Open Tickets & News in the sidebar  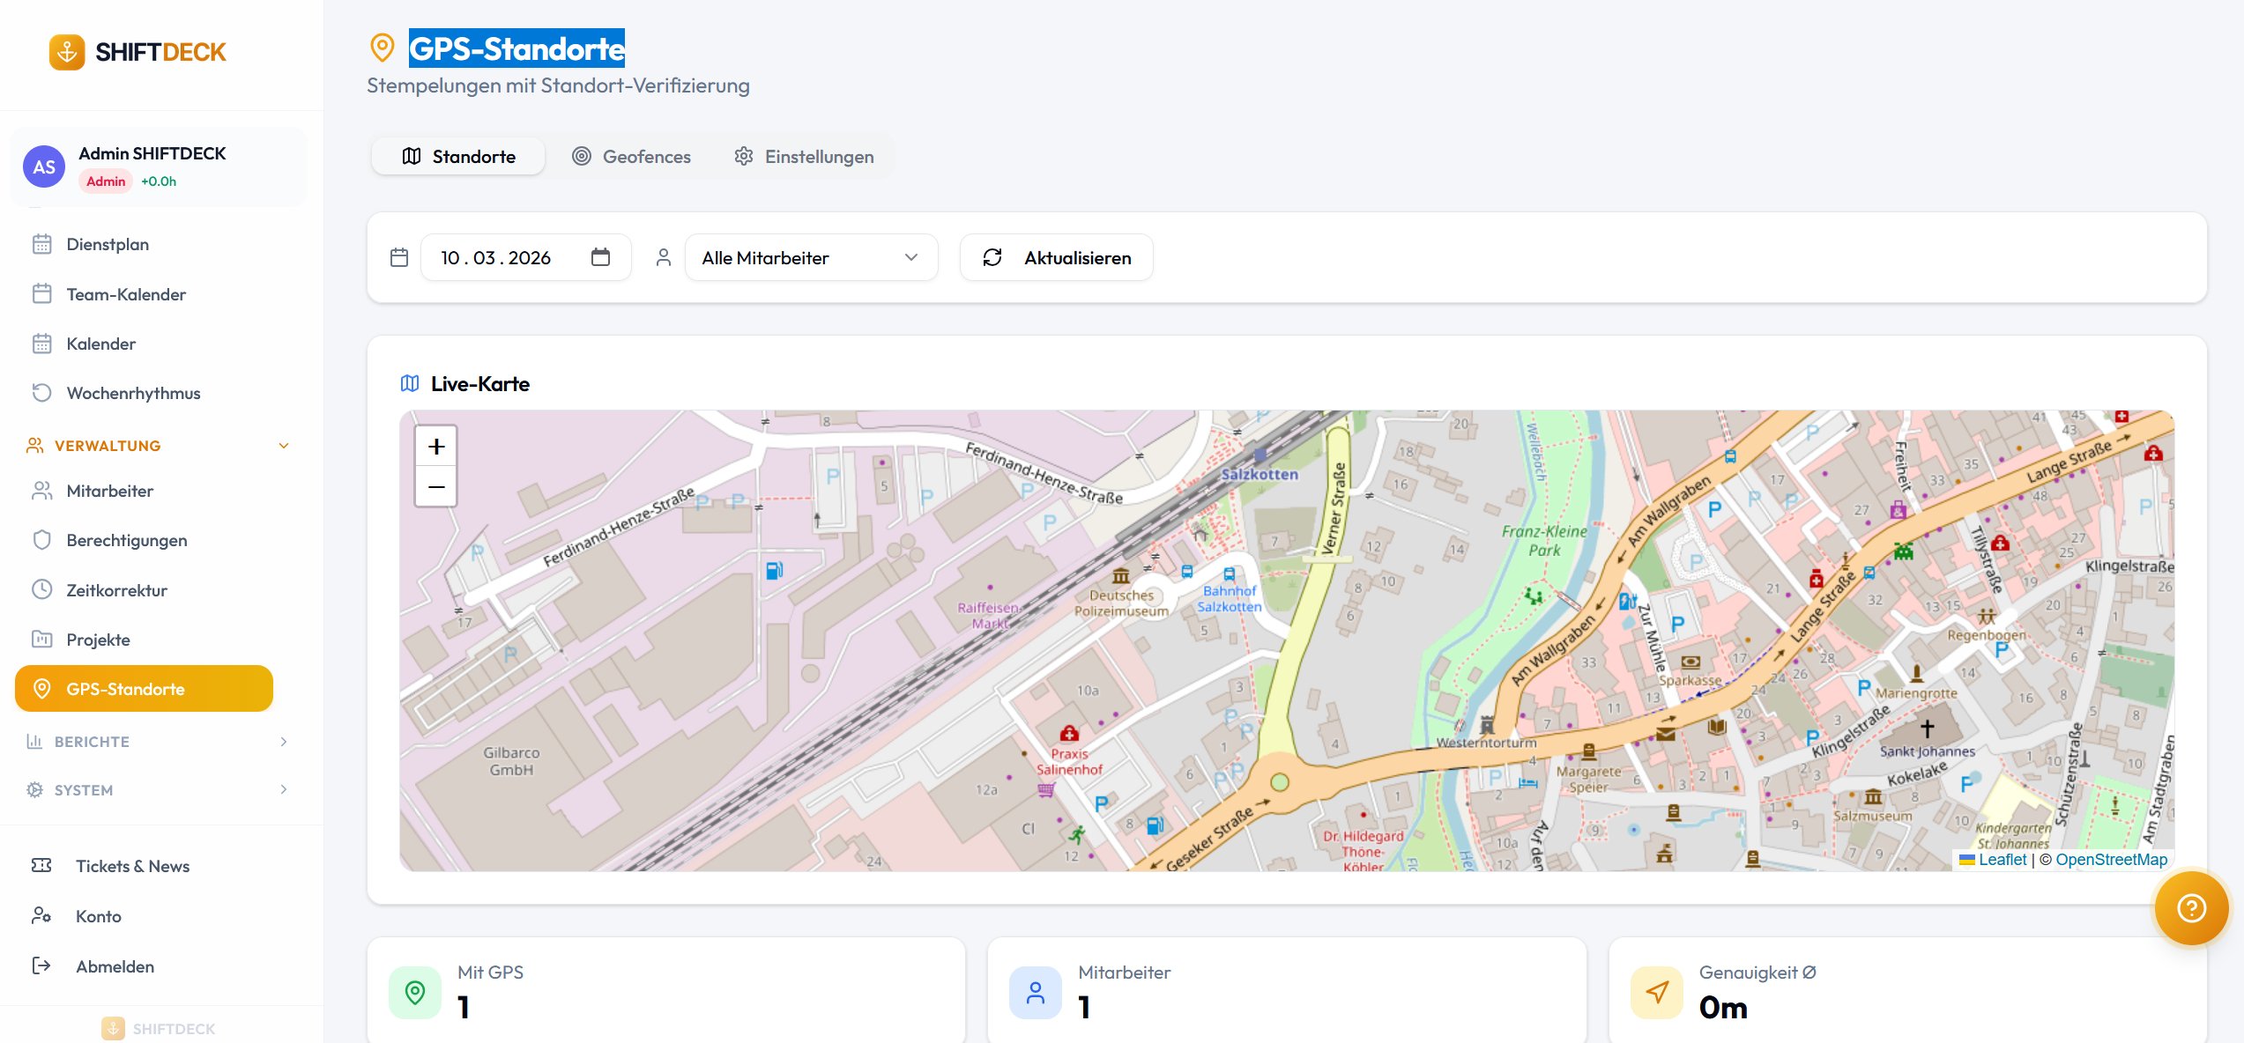[x=132, y=866]
